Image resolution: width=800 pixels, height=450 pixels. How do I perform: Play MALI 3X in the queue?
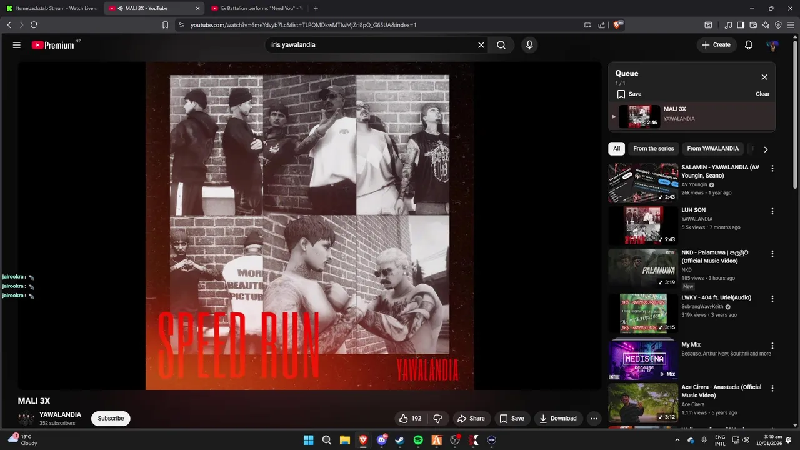point(692,116)
